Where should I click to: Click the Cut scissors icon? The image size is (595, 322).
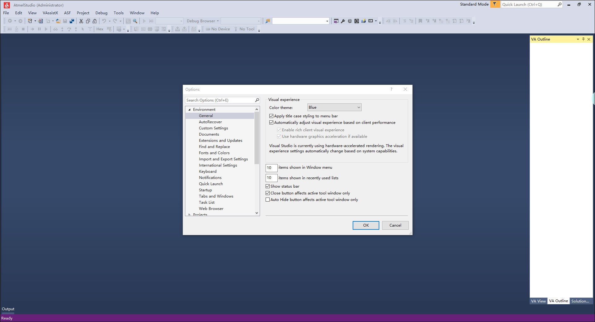pyautogui.click(x=81, y=21)
